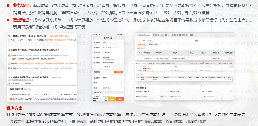
Task: Click the column settings gear in the expense table
Action: (140, 53)
